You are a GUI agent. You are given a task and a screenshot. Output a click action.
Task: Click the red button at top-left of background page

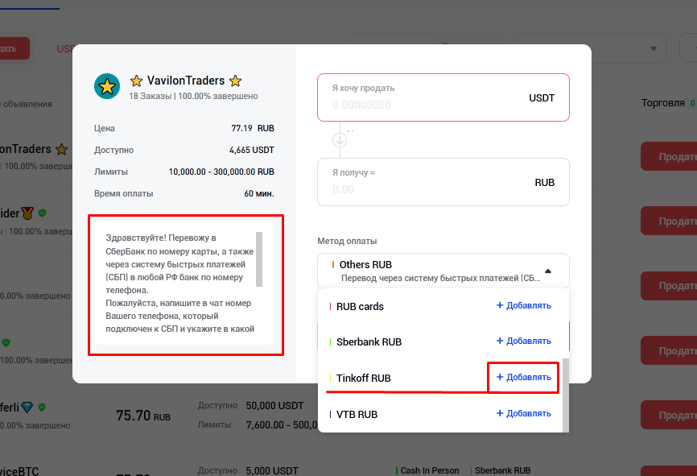click(14, 48)
